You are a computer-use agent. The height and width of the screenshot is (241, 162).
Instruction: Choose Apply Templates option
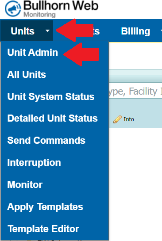coord(45,207)
